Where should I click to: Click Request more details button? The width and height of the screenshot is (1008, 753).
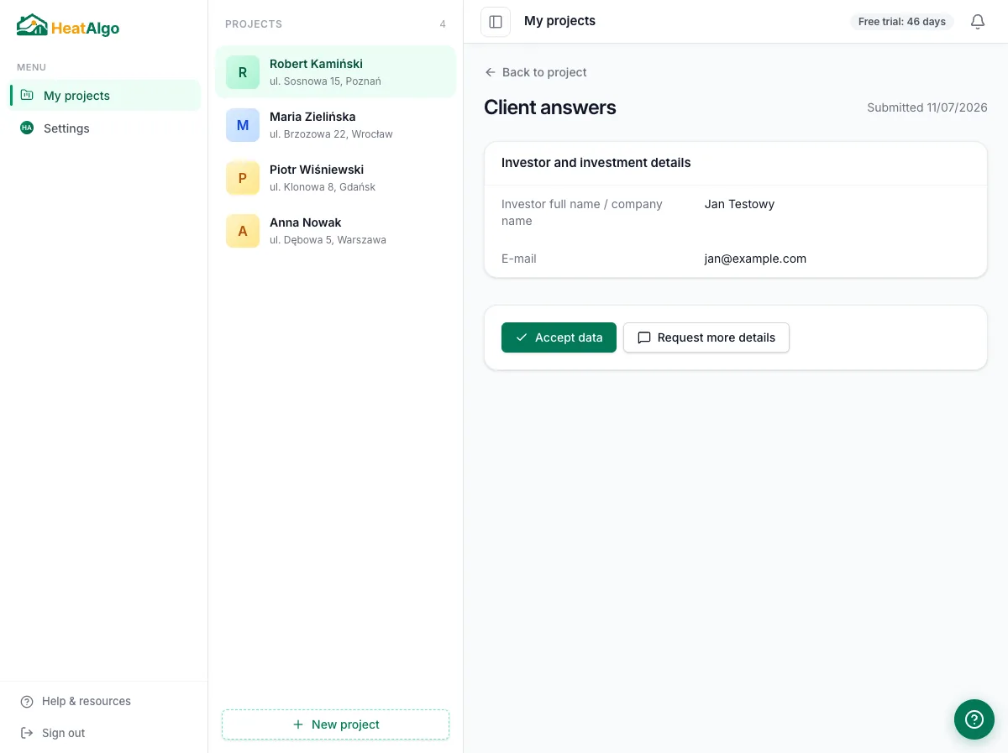(x=706, y=337)
